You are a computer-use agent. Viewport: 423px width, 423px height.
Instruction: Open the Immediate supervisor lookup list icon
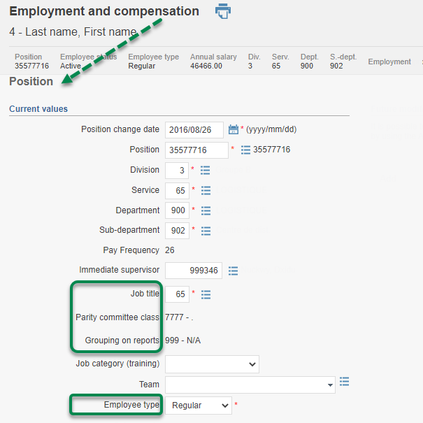coord(233,271)
